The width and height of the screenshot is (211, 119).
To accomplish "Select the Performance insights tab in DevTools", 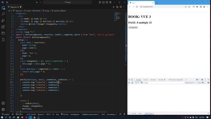I will [176, 80].
